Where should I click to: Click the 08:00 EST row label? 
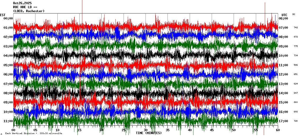(8, 93)
